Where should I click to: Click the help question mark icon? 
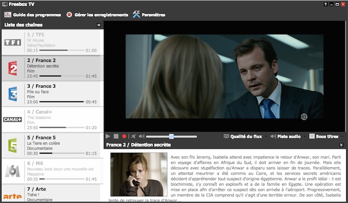click(326, 4)
